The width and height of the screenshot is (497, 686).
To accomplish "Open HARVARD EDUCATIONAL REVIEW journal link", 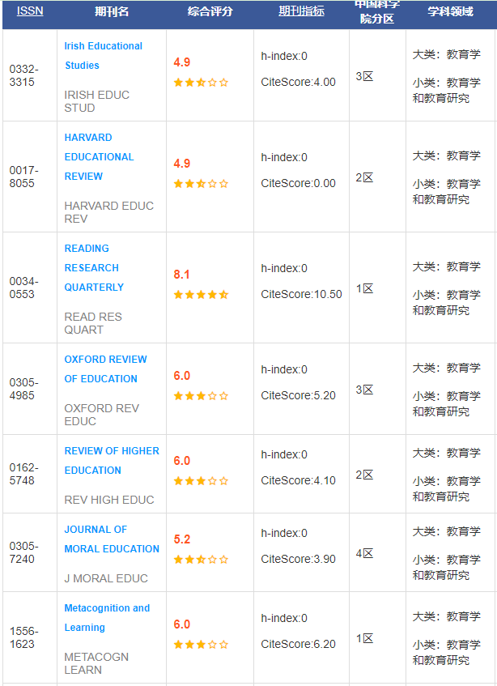I will click(x=100, y=156).
